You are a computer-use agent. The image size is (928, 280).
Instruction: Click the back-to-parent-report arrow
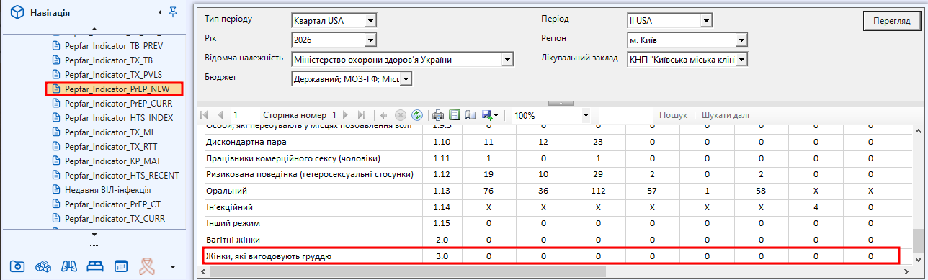pyautogui.click(x=383, y=115)
